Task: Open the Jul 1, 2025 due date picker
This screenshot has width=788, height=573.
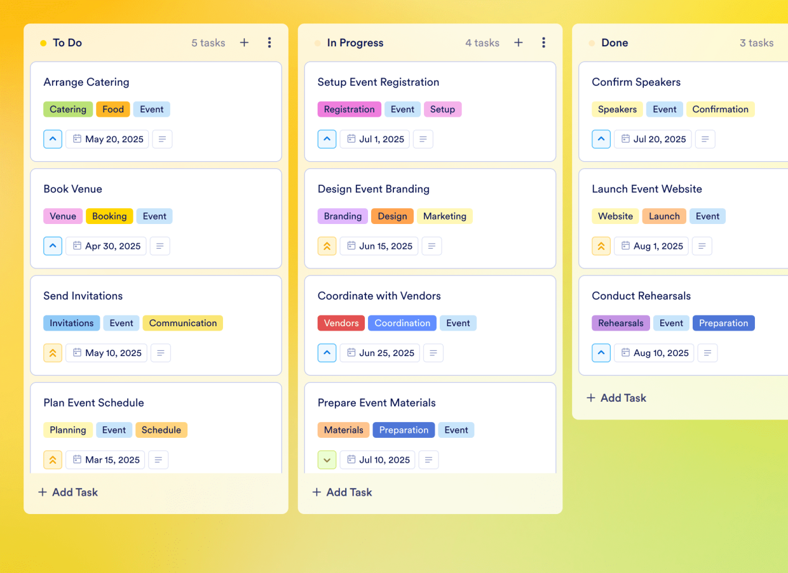Action: point(375,140)
